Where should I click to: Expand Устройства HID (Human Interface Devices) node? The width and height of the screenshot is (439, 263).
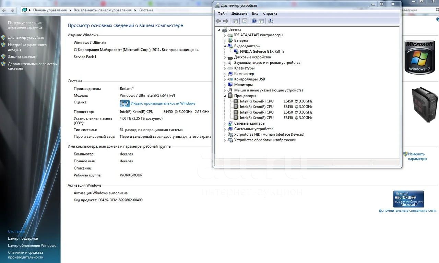pyautogui.click(x=225, y=135)
